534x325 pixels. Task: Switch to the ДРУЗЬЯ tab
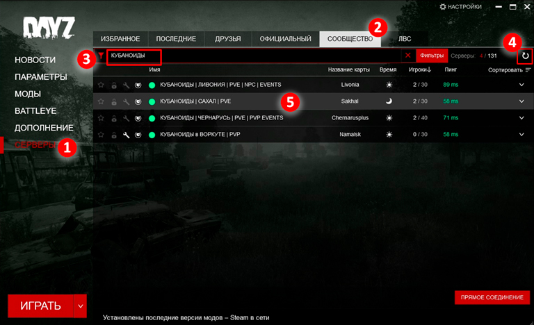[x=227, y=39]
